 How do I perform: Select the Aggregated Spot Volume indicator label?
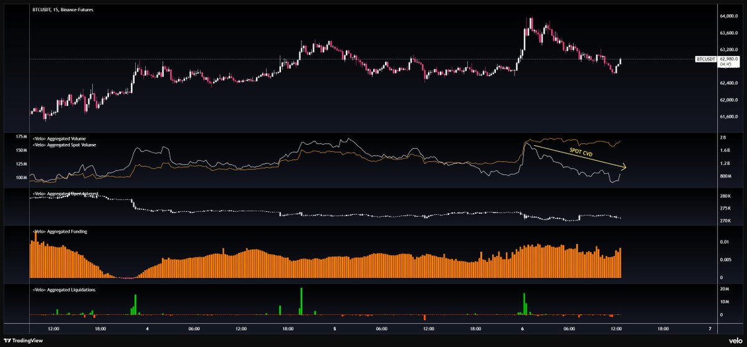coord(64,145)
